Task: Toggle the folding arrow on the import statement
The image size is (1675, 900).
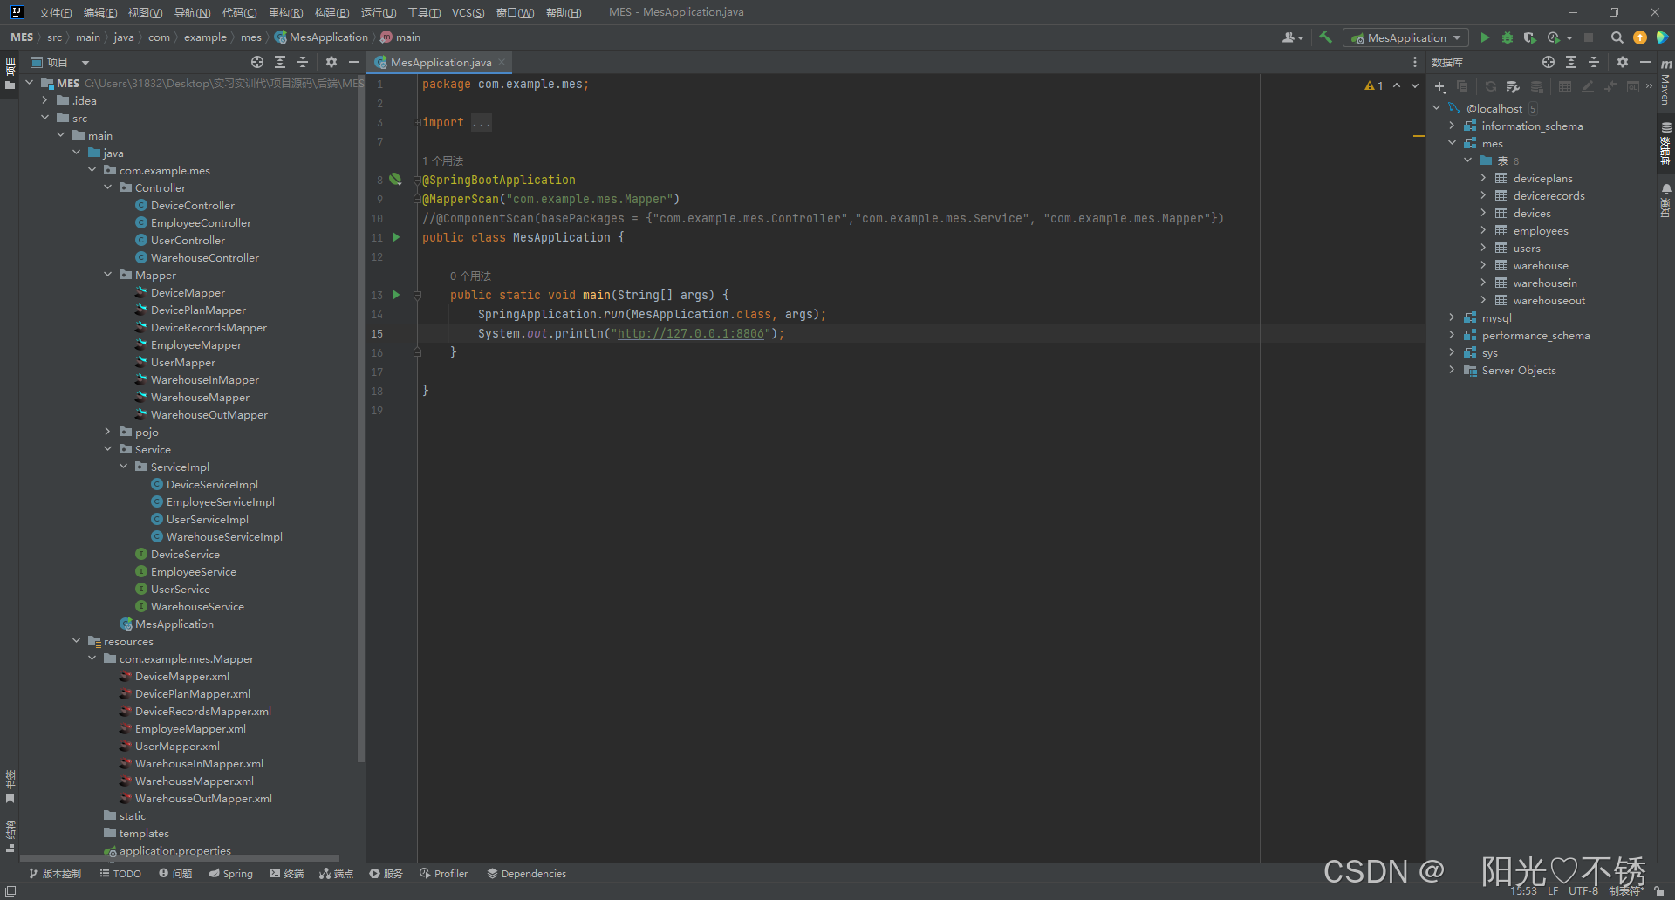Action: pyautogui.click(x=417, y=122)
